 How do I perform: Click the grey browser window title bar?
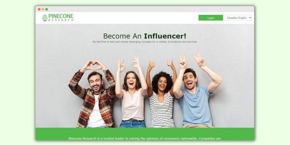145,9
